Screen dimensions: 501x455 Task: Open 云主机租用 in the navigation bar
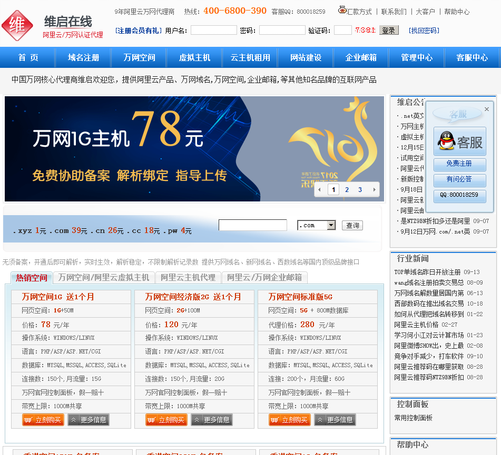click(250, 57)
